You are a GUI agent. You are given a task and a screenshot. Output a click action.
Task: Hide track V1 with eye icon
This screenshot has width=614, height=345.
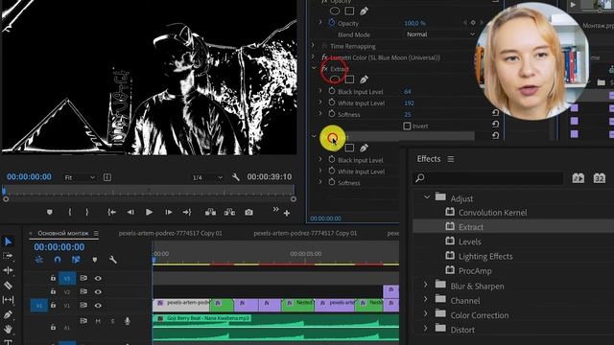pos(98,305)
